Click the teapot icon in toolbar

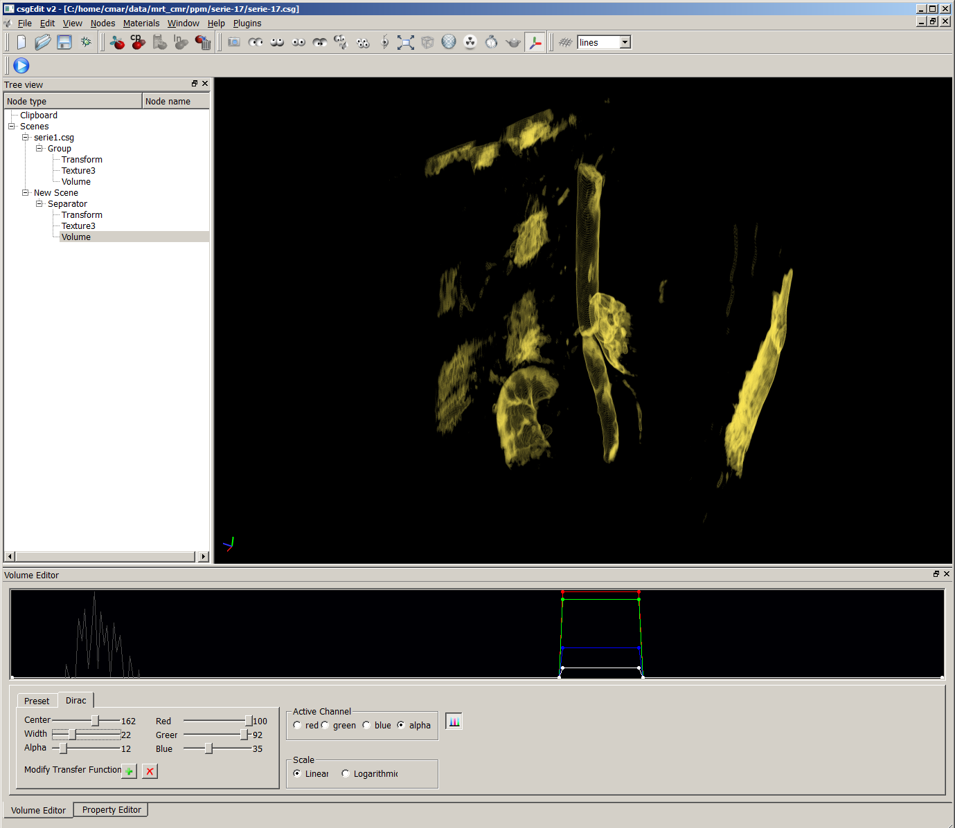pyautogui.click(x=513, y=42)
